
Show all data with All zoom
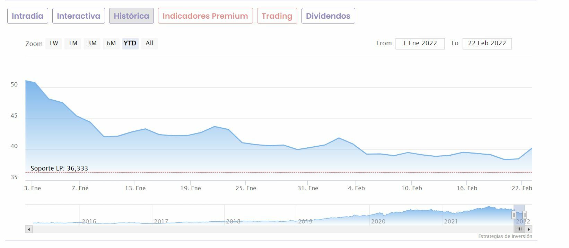click(149, 44)
